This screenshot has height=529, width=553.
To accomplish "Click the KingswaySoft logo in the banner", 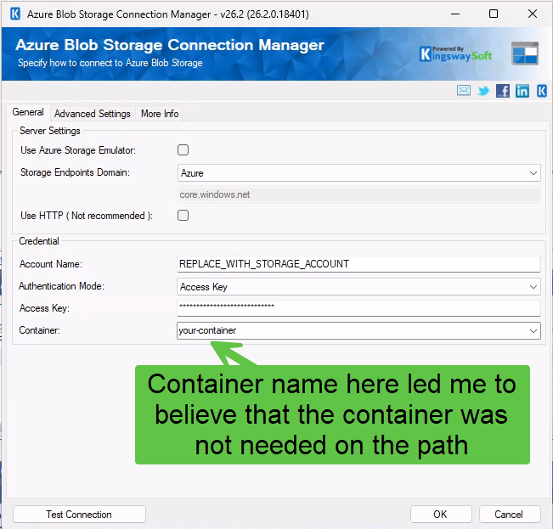I will [455, 54].
